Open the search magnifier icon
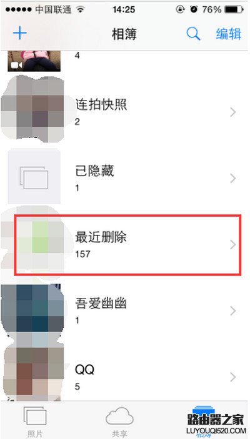Image resolution: width=250 pixels, height=439 pixels. 193,34
